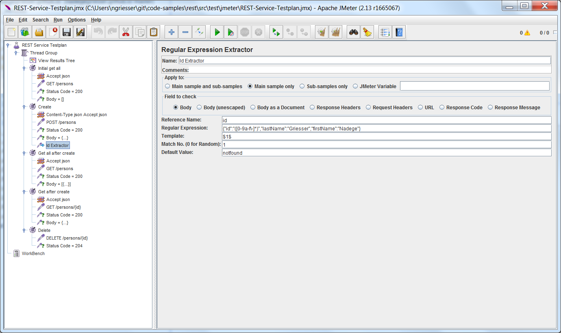
Task: Select 'Body = []' assertion item
Action: coord(55,99)
